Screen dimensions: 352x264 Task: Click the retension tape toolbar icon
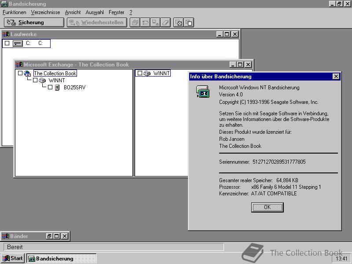[145, 22]
